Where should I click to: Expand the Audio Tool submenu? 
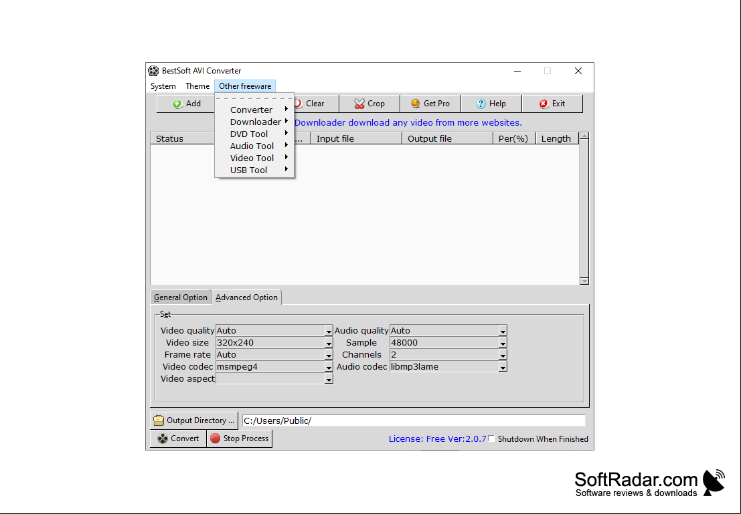254,146
